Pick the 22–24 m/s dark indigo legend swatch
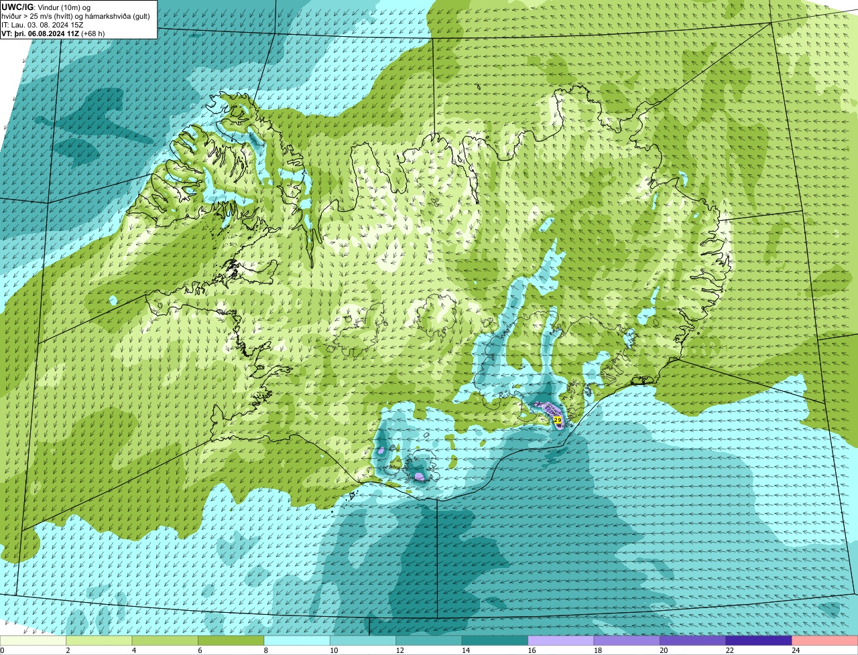The image size is (858, 655). tap(759, 641)
